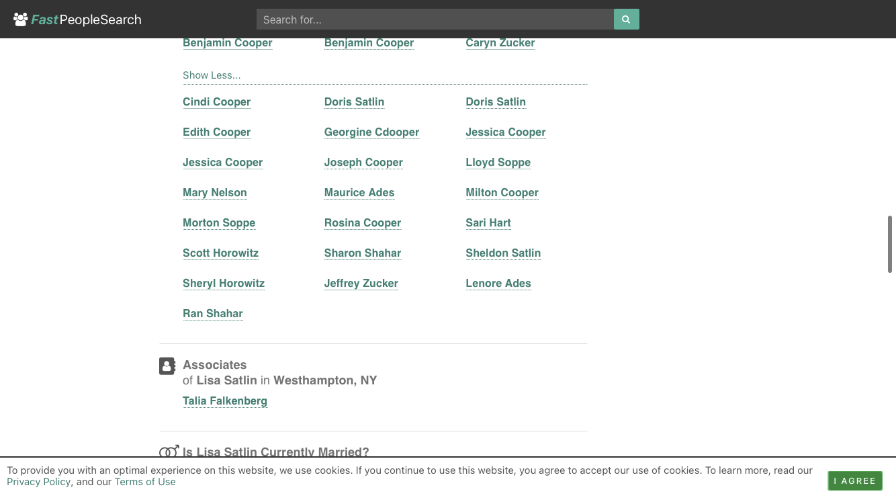Open the Cindi Cooper link
The height and width of the screenshot is (504, 896).
217,101
